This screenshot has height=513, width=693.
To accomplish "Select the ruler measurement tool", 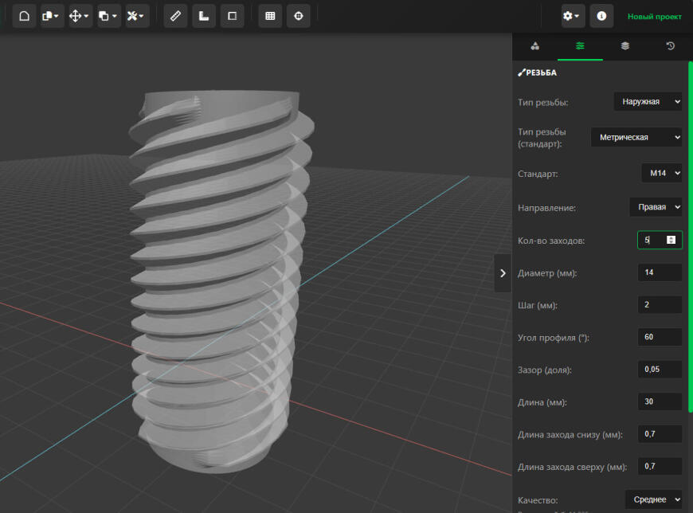I will tap(175, 17).
